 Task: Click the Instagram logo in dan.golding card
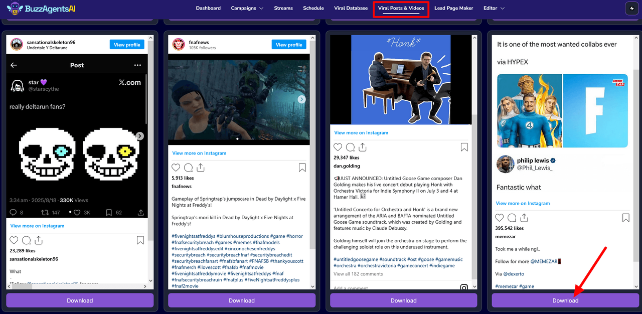(x=464, y=287)
